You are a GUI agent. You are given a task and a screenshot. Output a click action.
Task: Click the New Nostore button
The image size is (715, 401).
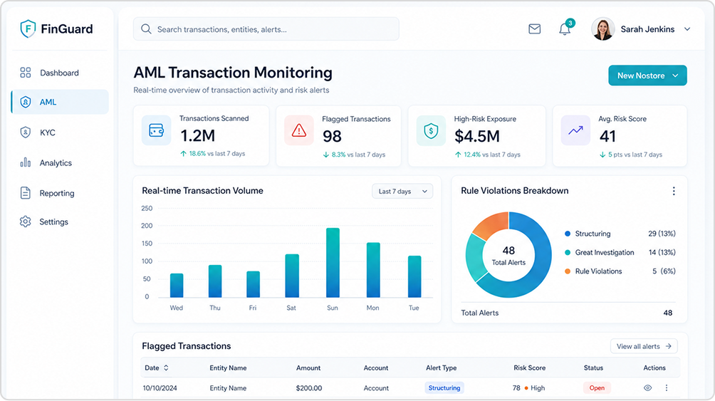tap(647, 75)
